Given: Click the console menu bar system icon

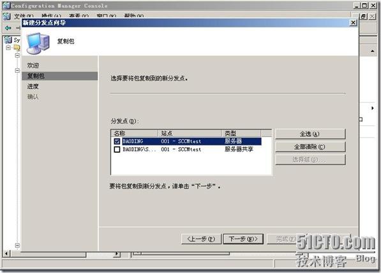Looking at the screenshot, I should (x=6, y=16).
